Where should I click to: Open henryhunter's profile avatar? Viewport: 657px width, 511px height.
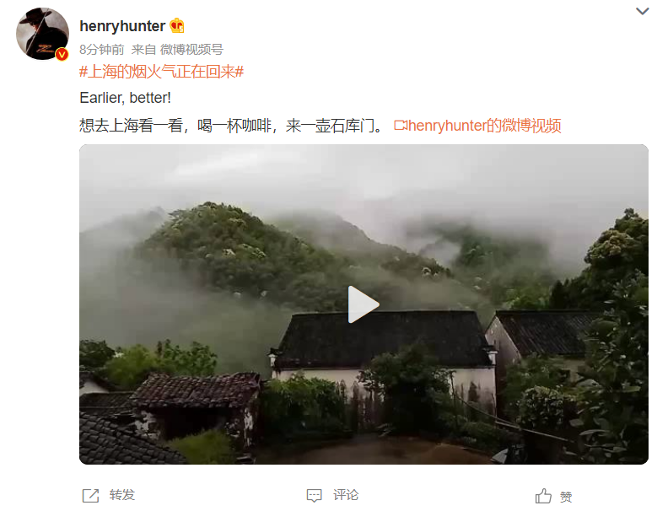pyautogui.click(x=42, y=34)
